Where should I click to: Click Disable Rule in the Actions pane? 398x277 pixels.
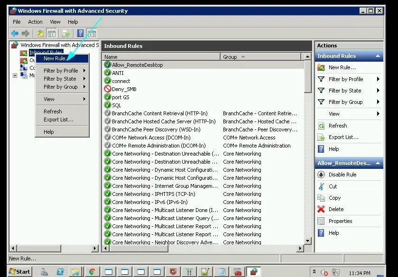342,175
